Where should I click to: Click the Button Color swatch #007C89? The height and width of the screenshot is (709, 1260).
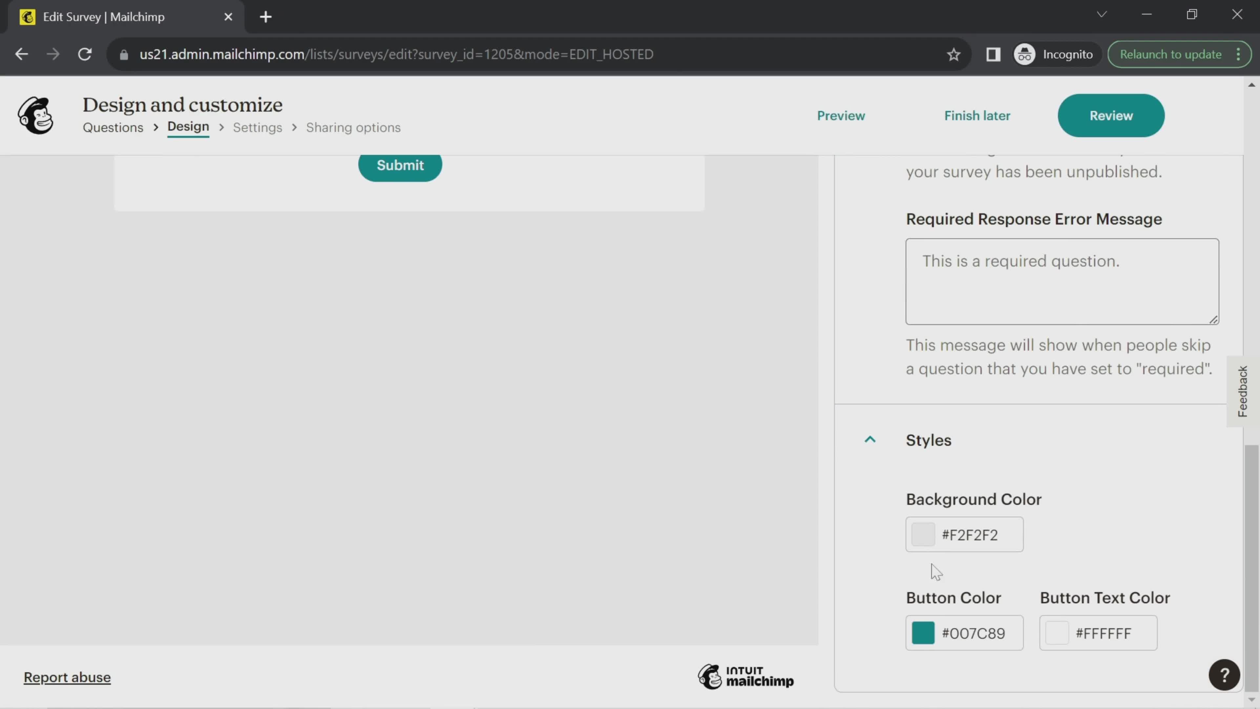(923, 633)
